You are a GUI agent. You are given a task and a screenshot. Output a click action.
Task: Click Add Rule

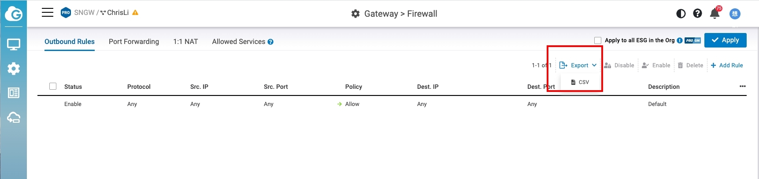tap(727, 65)
